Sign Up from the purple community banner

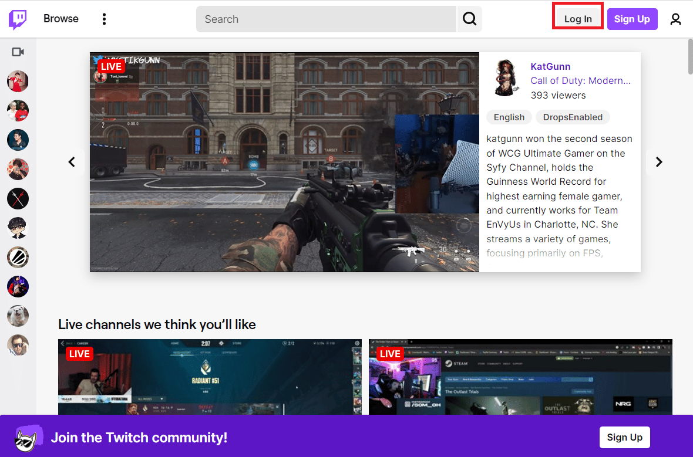624,437
